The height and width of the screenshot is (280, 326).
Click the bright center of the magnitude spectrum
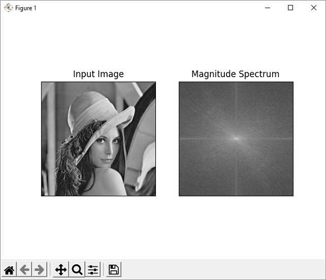click(236, 138)
